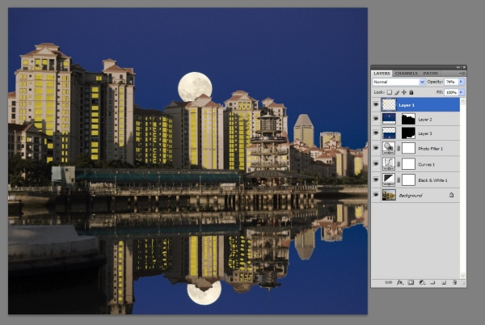Hide Layer 1 with its eye icon
The width and height of the screenshot is (485, 325).
376,105
